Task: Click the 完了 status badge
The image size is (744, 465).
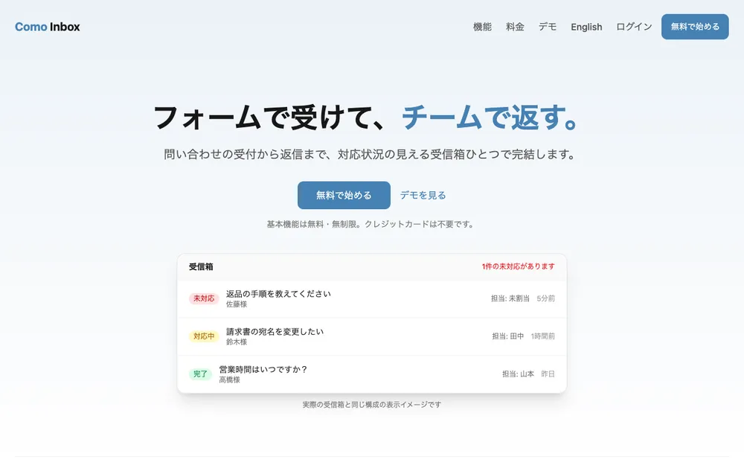Action: click(x=200, y=374)
